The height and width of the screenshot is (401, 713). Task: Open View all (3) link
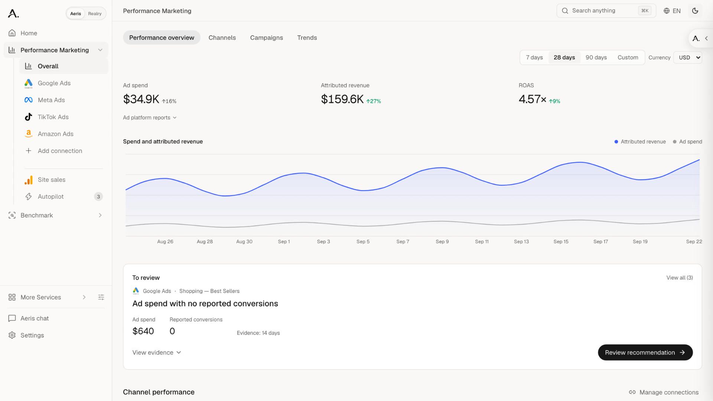tap(679, 278)
